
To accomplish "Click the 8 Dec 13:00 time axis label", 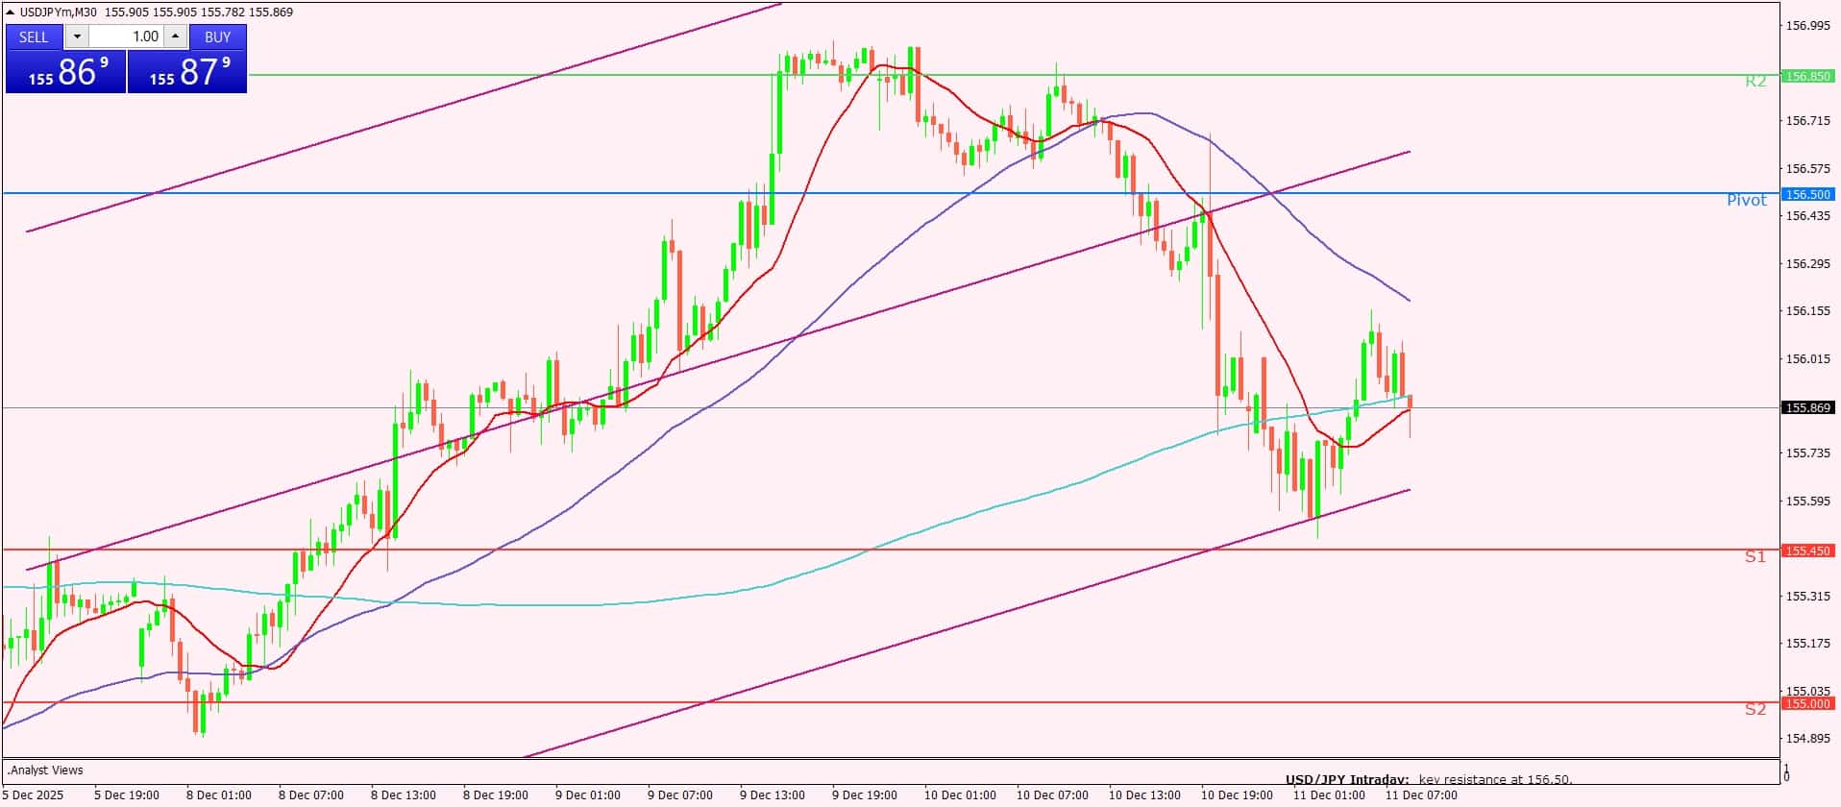I will 403,795.
